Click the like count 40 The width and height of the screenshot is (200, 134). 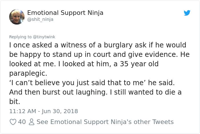pos(22,122)
